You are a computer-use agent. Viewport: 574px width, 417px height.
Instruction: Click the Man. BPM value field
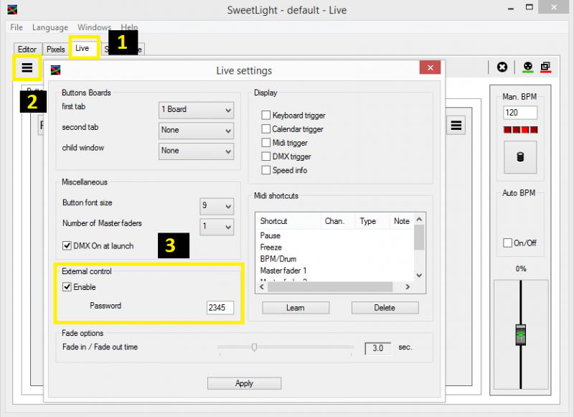[x=520, y=113]
